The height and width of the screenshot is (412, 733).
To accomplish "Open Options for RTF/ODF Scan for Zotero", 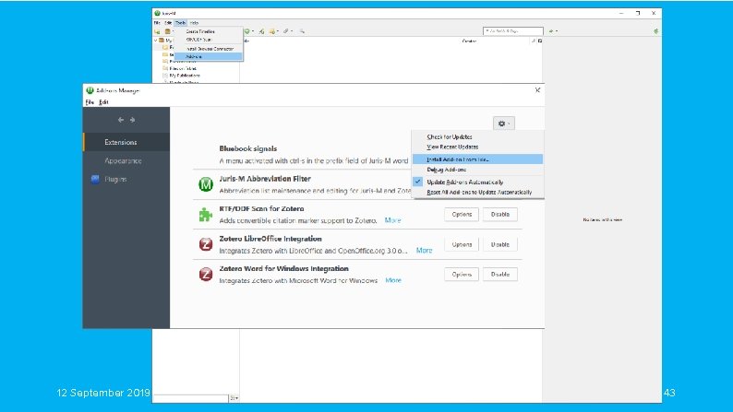I will pyautogui.click(x=462, y=214).
